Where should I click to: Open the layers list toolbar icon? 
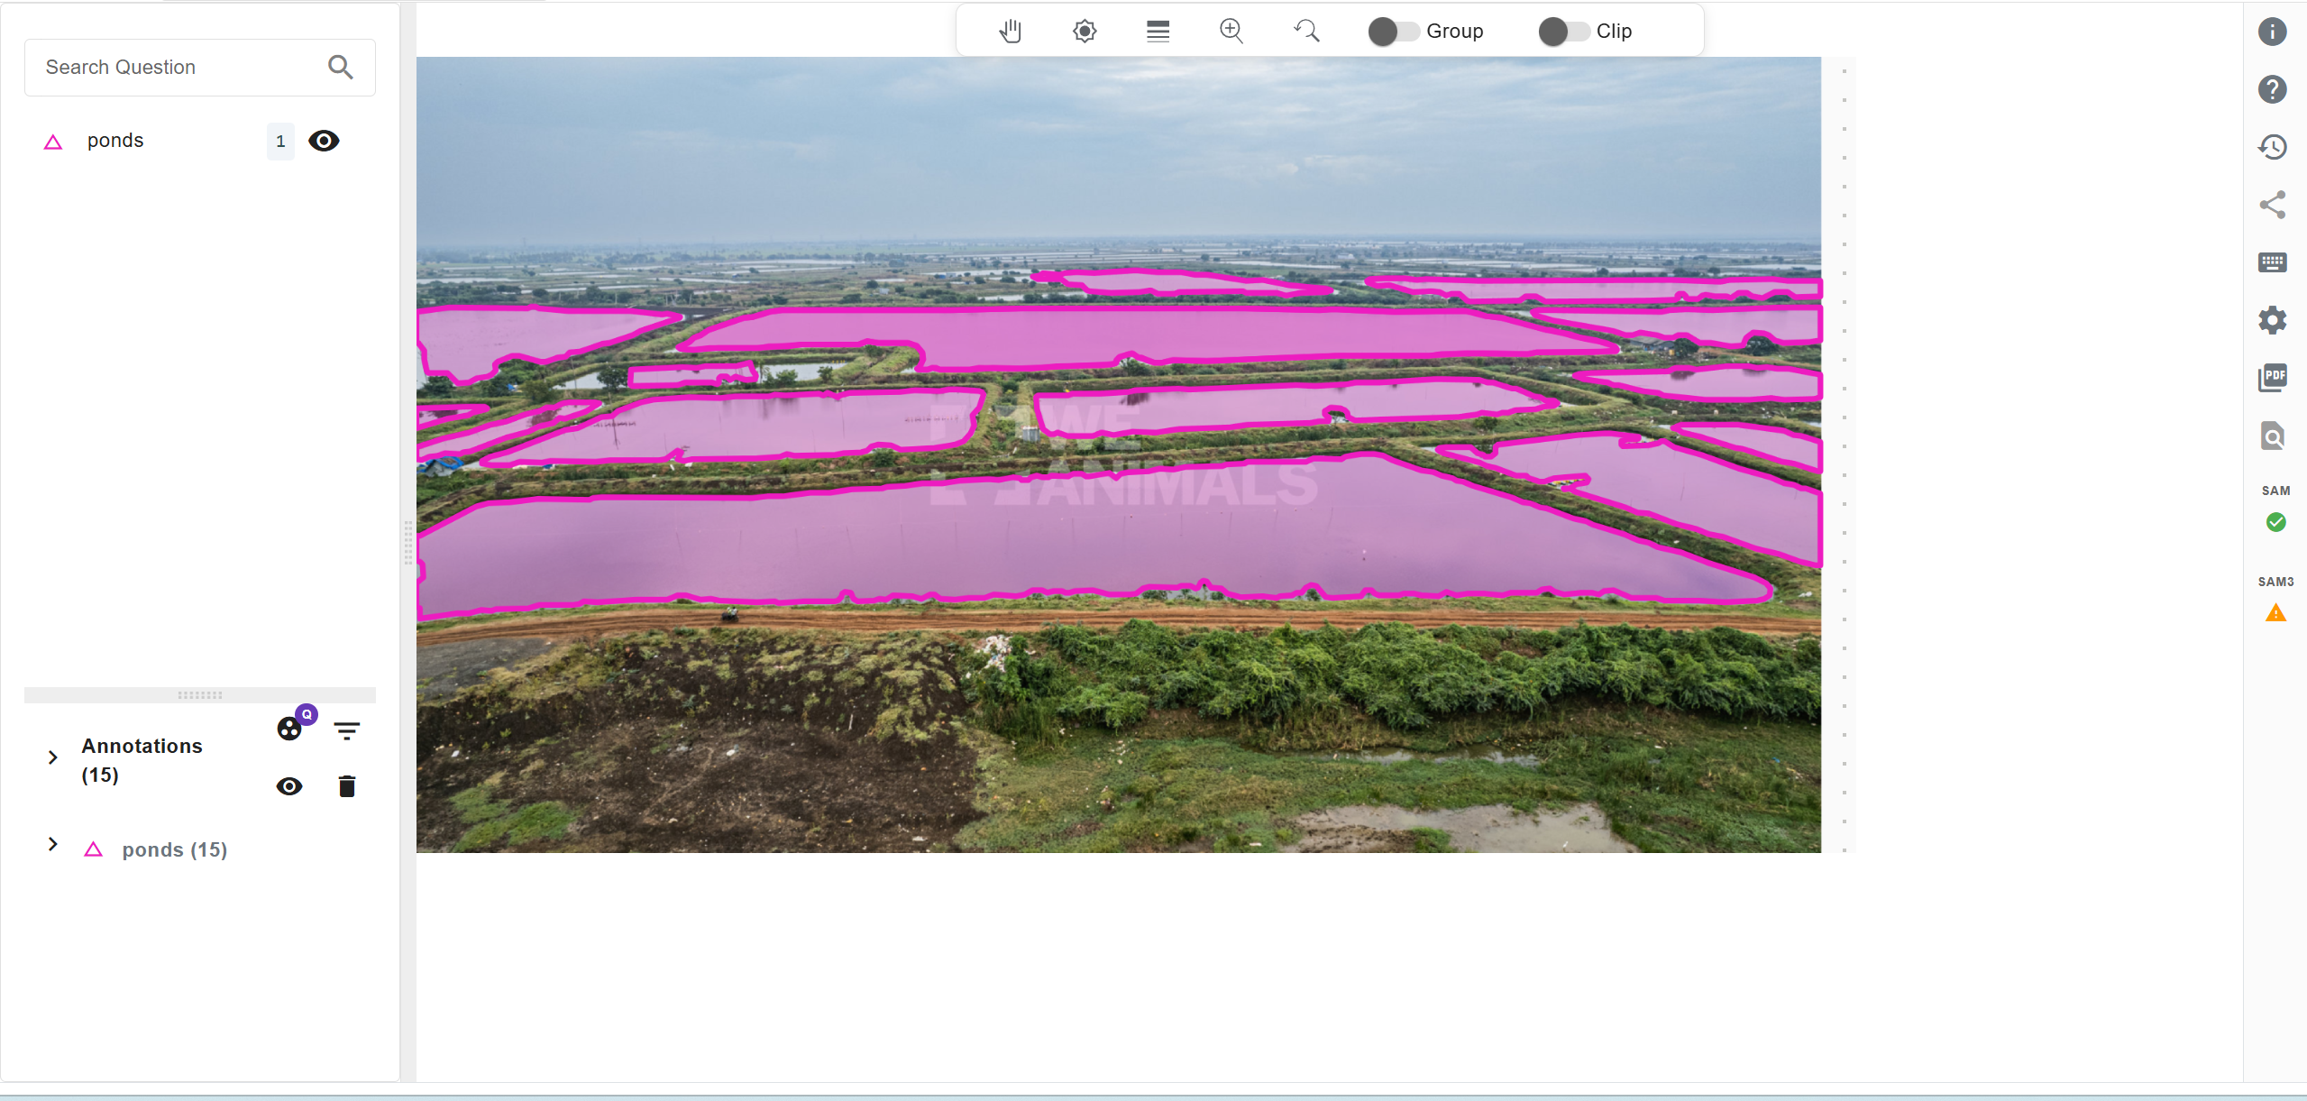1158,32
